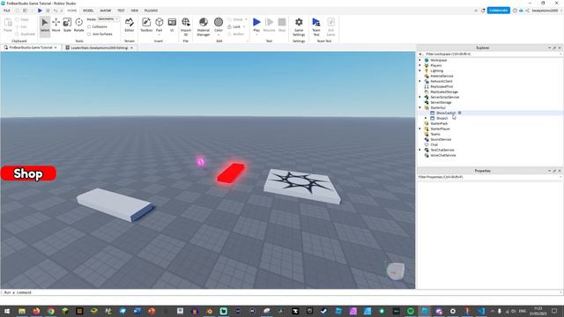The image size is (564, 317).
Task: Switch to the PLUGINS ribbon tab
Action: click(151, 11)
